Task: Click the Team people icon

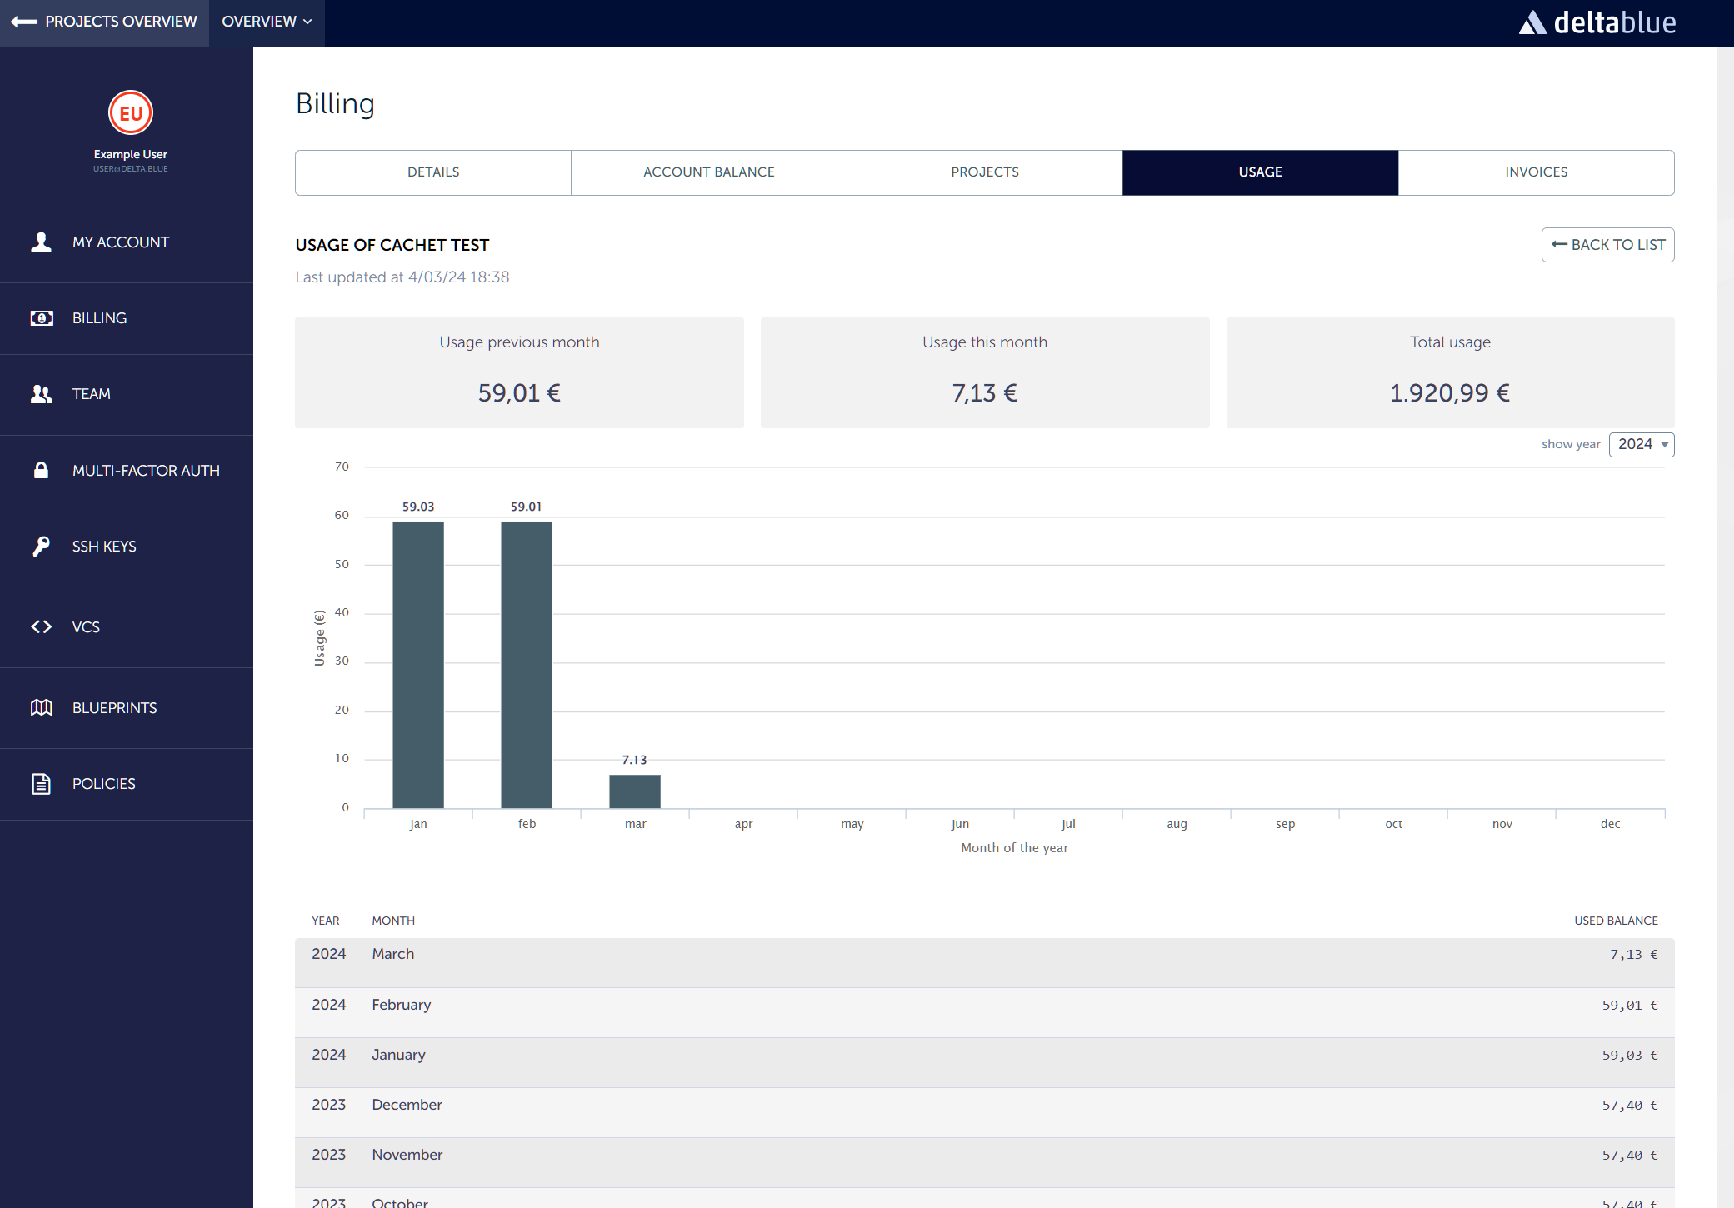Action: pyautogui.click(x=41, y=394)
